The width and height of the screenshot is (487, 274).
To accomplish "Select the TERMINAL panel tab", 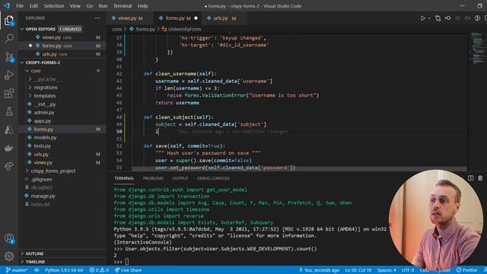I will coord(124,178).
